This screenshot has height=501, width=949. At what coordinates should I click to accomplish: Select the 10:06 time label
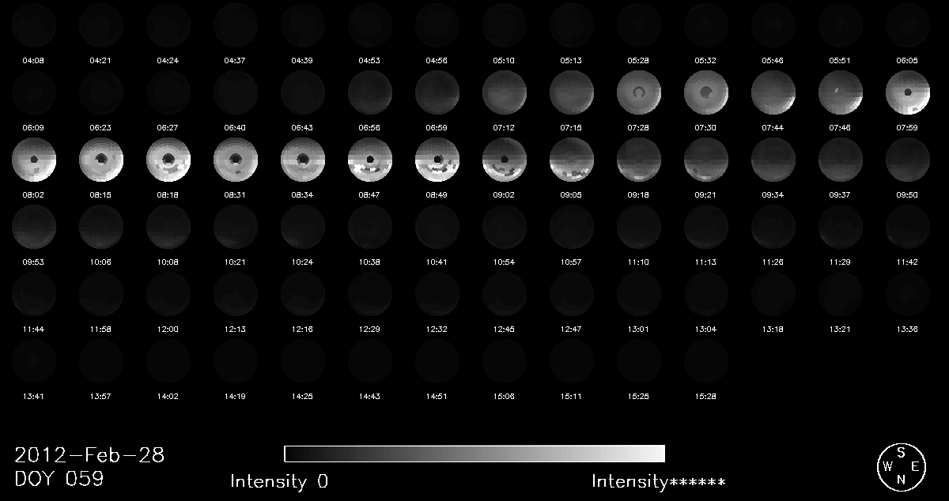click(101, 262)
